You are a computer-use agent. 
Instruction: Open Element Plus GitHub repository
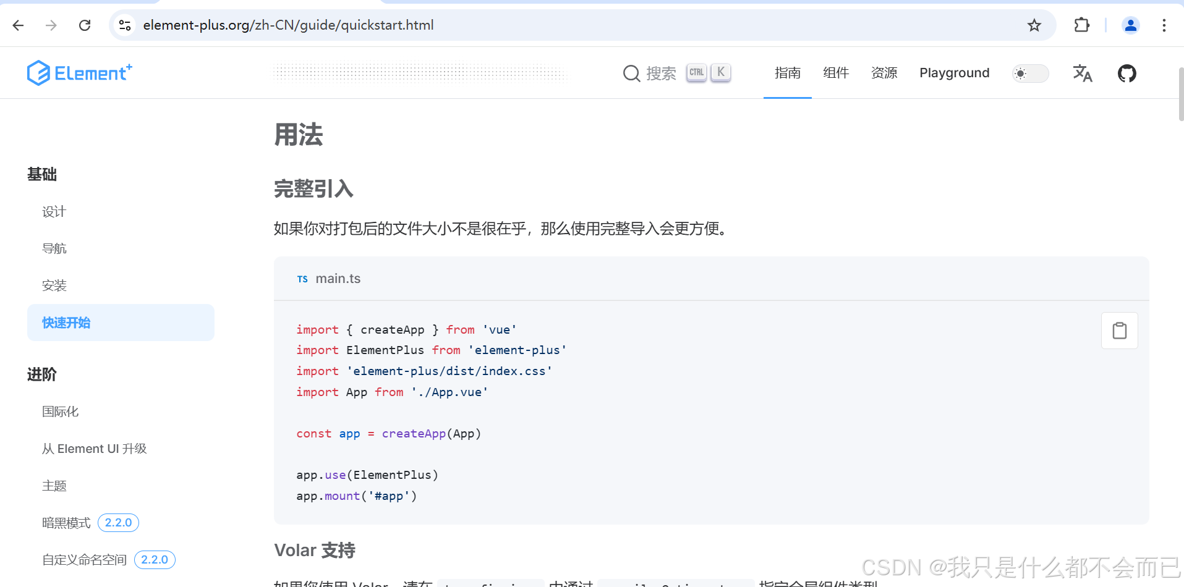click(1127, 74)
